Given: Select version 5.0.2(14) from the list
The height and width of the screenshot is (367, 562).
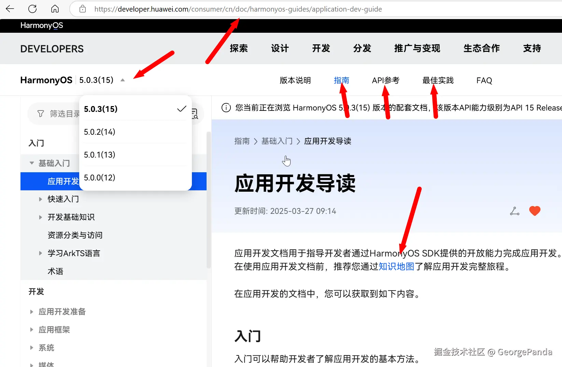Looking at the screenshot, I should (x=99, y=132).
